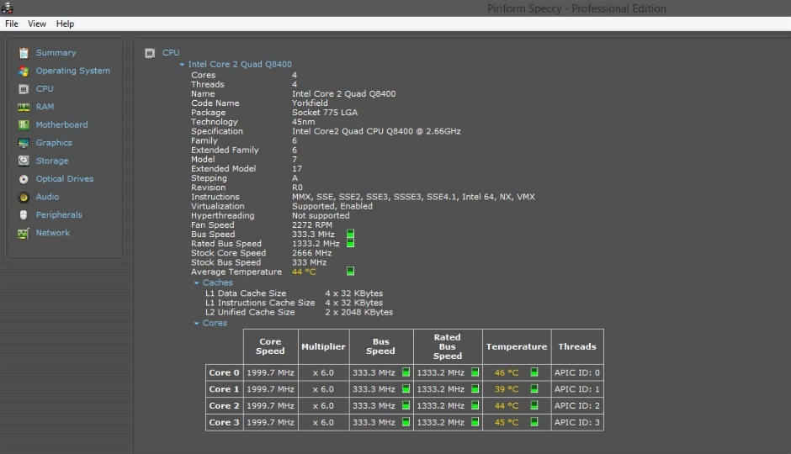Select the Core 0 row label

224,373
